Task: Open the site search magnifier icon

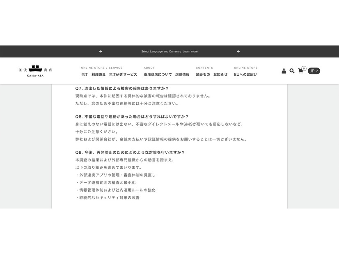Action: 292,70
